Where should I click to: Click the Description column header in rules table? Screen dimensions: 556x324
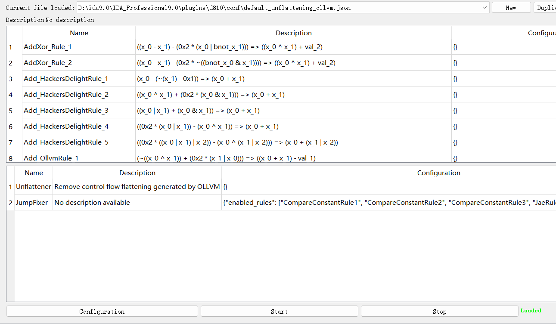point(293,33)
